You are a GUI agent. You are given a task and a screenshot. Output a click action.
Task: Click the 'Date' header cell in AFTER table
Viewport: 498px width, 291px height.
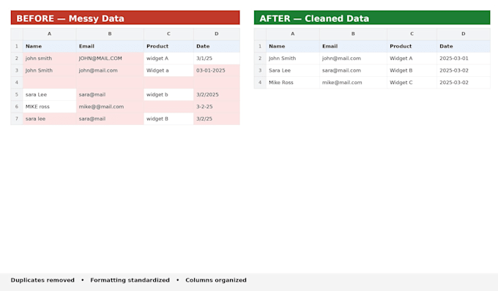point(464,46)
